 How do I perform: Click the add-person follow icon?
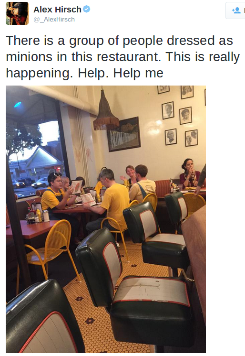click(236, 11)
